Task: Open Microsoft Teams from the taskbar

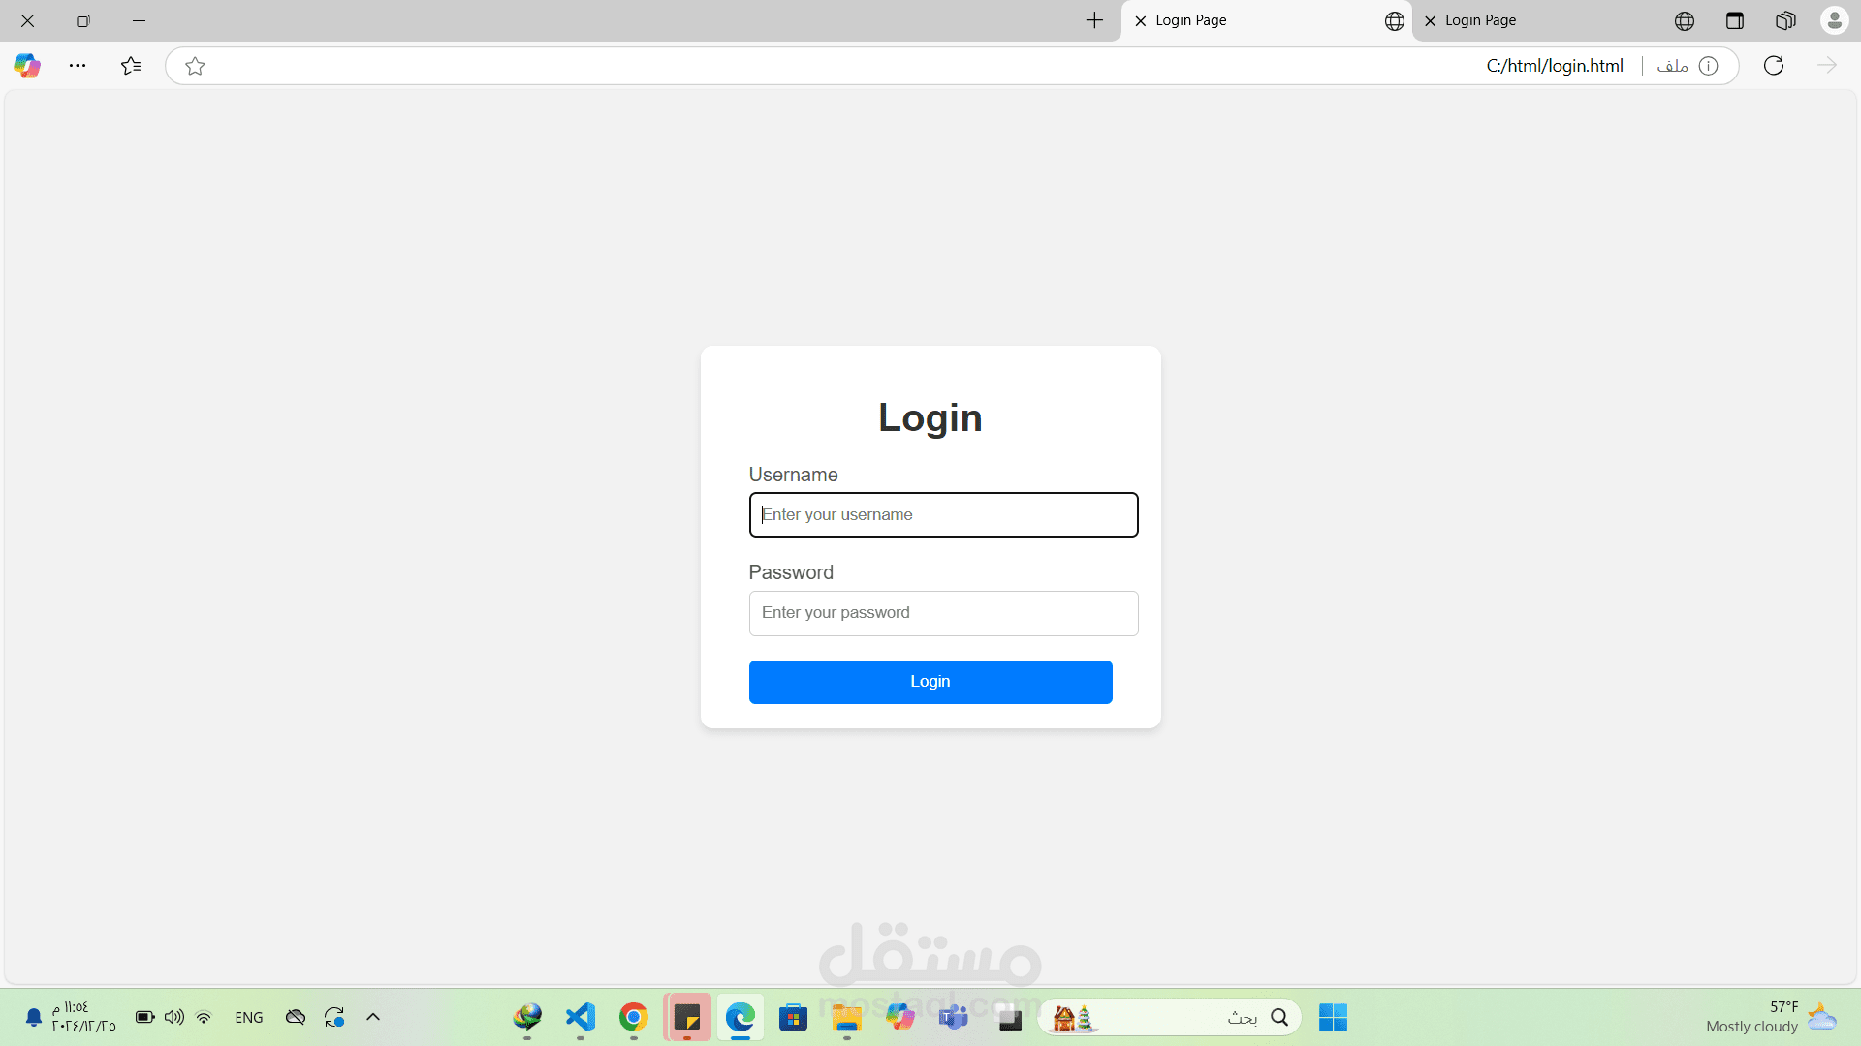Action: point(954,1017)
